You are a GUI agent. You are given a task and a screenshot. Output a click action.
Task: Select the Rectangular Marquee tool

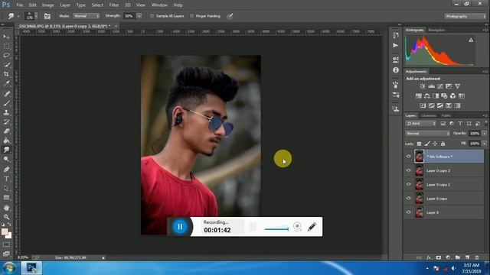[6, 46]
